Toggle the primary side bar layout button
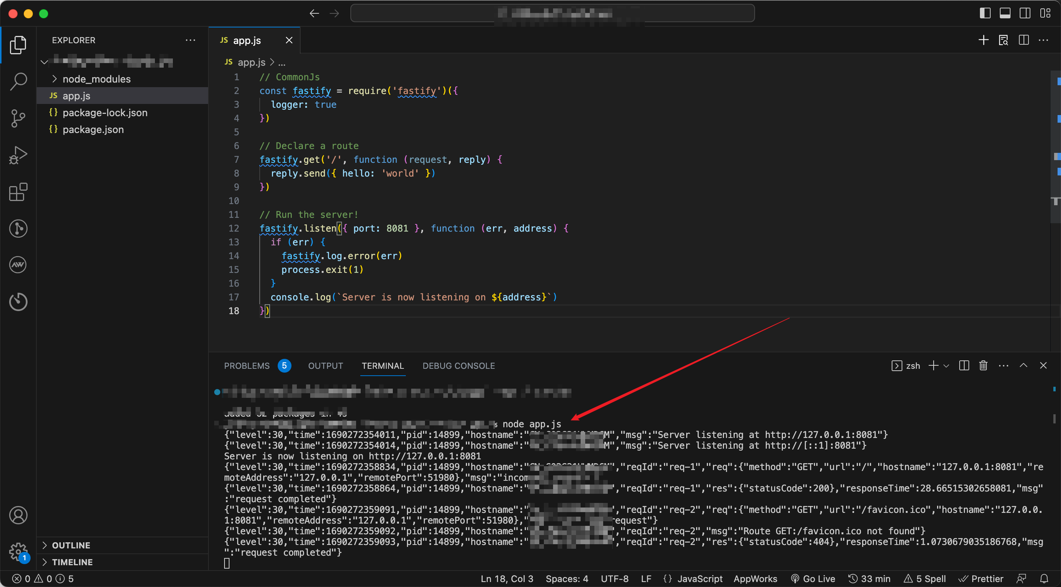 click(985, 13)
